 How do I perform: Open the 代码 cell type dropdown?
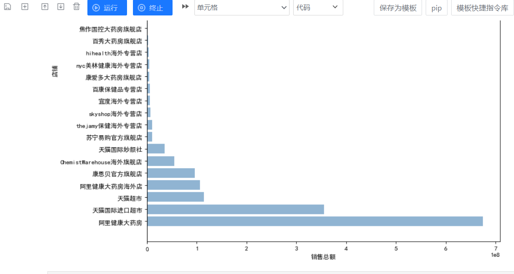click(x=318, y=8)
